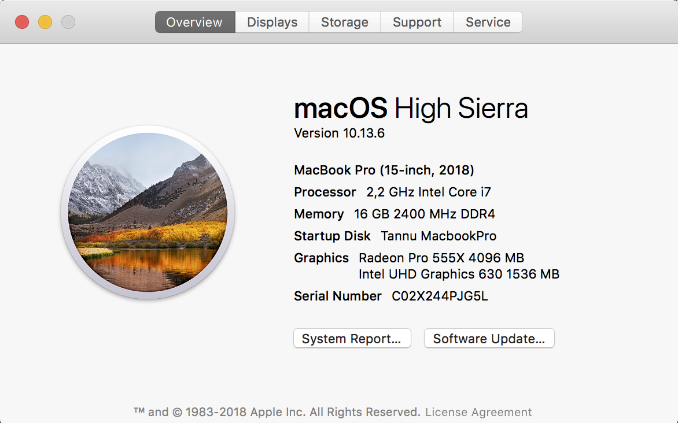Click the macOS High Sierra heading
The image size is (678, 423).
click(411, 108)
